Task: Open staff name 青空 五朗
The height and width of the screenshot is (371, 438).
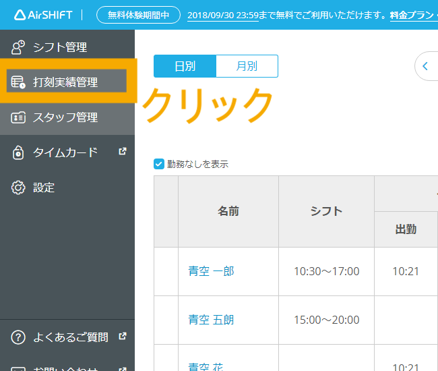Action: click(211, 320)
